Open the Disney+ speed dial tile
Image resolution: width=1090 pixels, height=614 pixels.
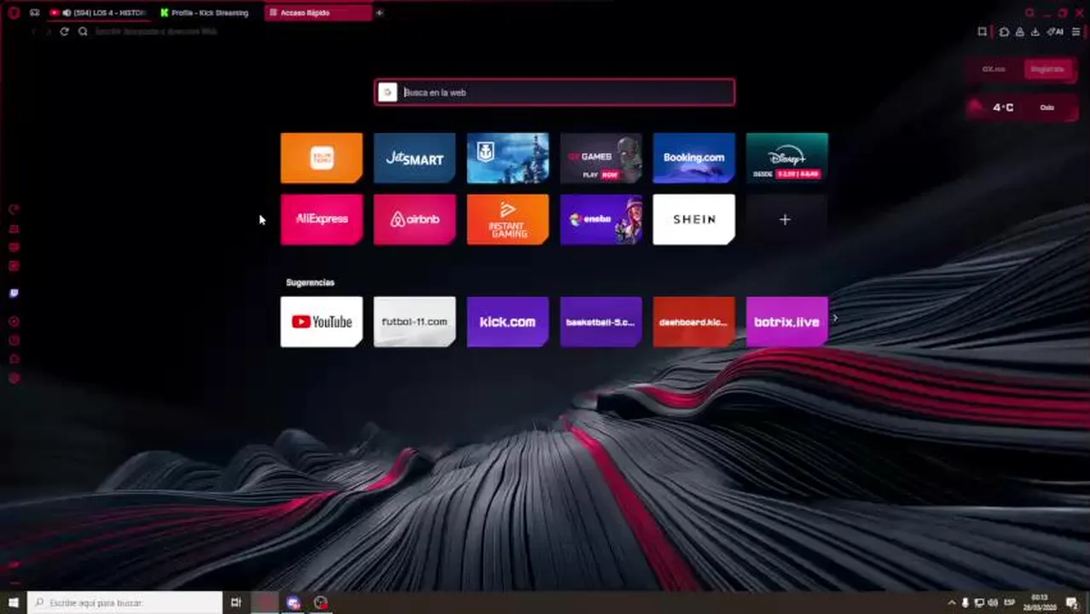tap(786, 158)
